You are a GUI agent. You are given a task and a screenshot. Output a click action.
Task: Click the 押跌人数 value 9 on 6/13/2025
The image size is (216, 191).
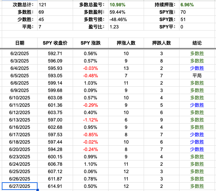tap(162, 120)
